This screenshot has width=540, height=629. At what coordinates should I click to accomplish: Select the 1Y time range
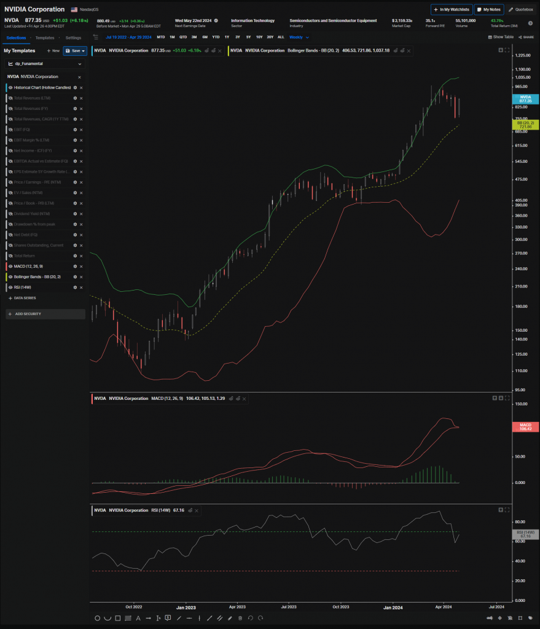pyautogui.click(x=227, y=37)
